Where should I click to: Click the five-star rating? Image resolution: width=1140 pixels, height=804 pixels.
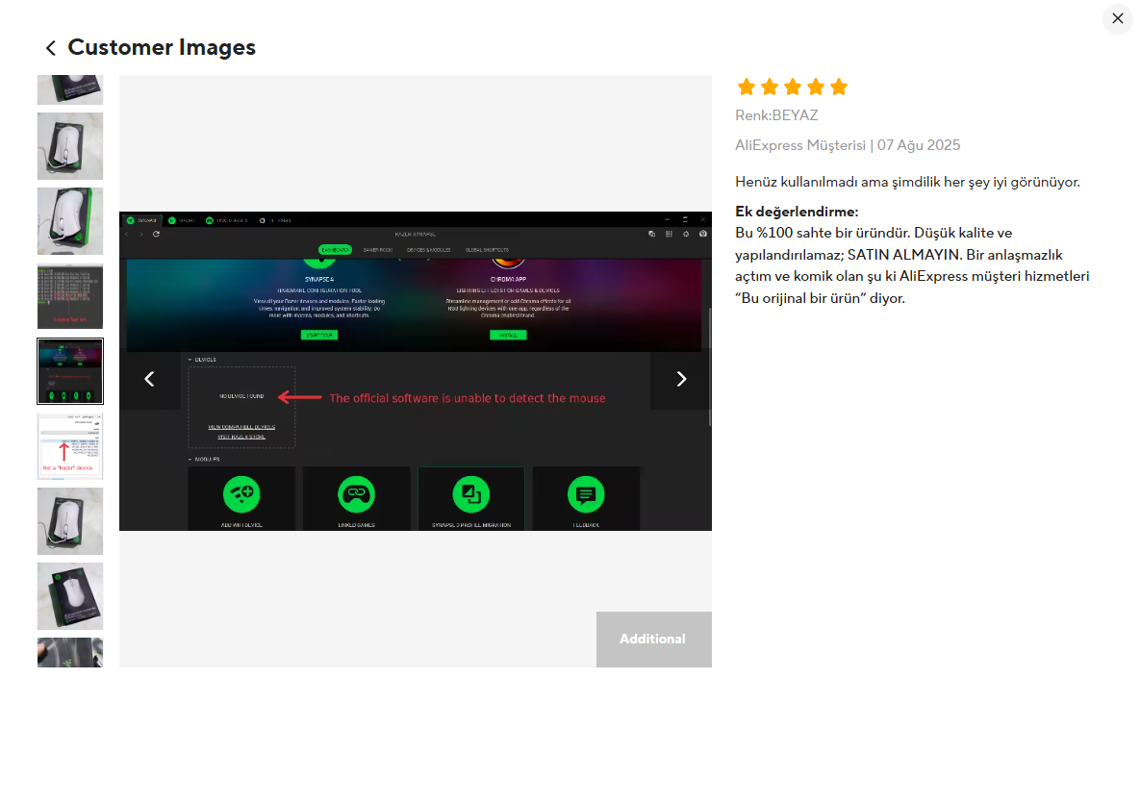(792, 88)
